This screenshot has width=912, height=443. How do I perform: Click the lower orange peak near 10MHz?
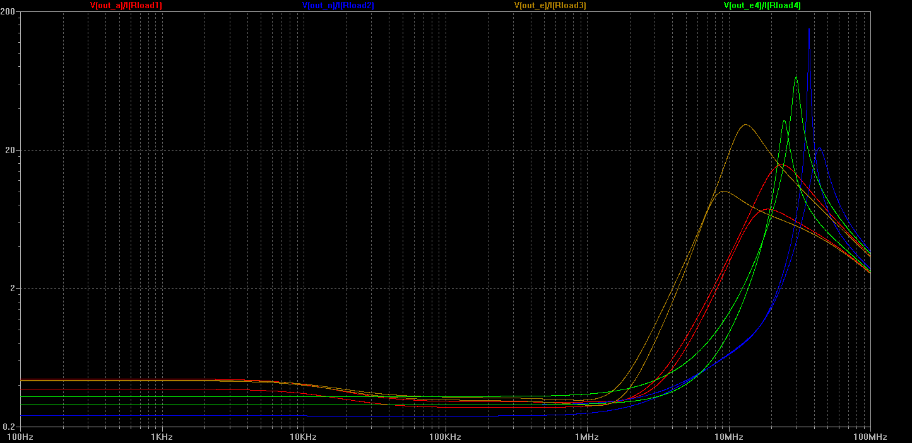(x=723, y=191)
